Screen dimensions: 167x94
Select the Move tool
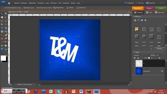2,14
